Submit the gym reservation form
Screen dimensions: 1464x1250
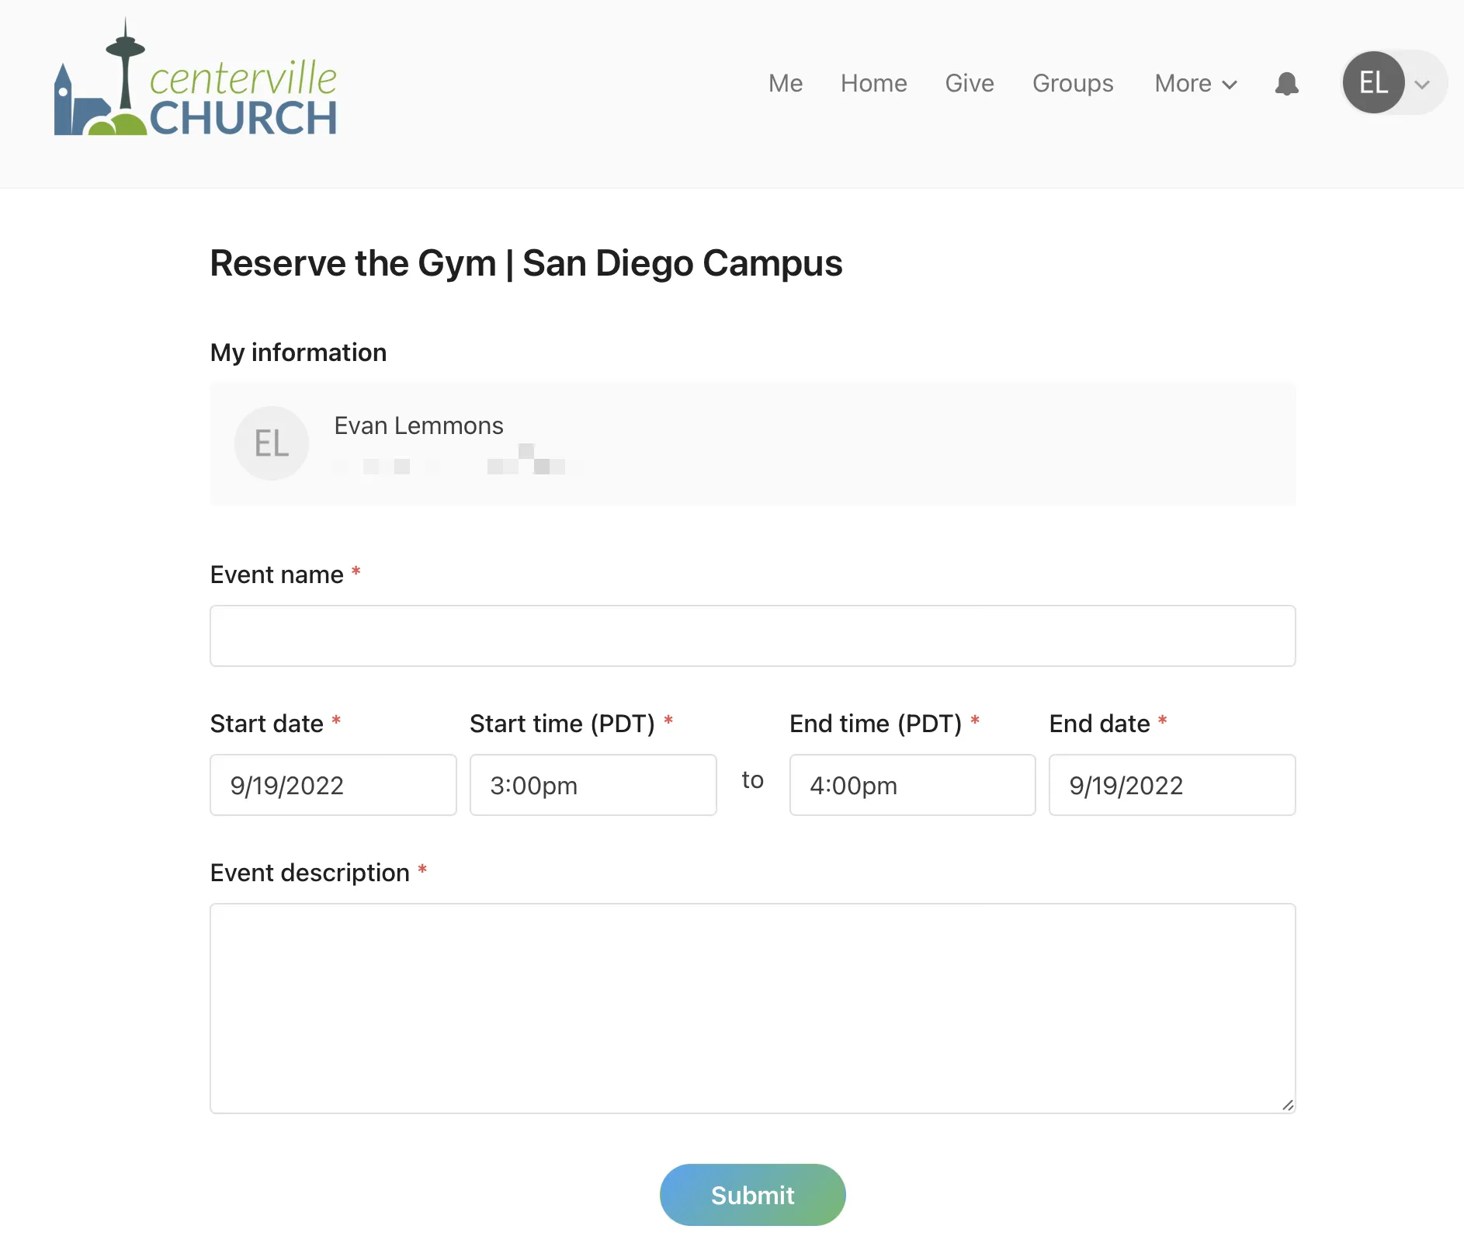(752, 1195)
